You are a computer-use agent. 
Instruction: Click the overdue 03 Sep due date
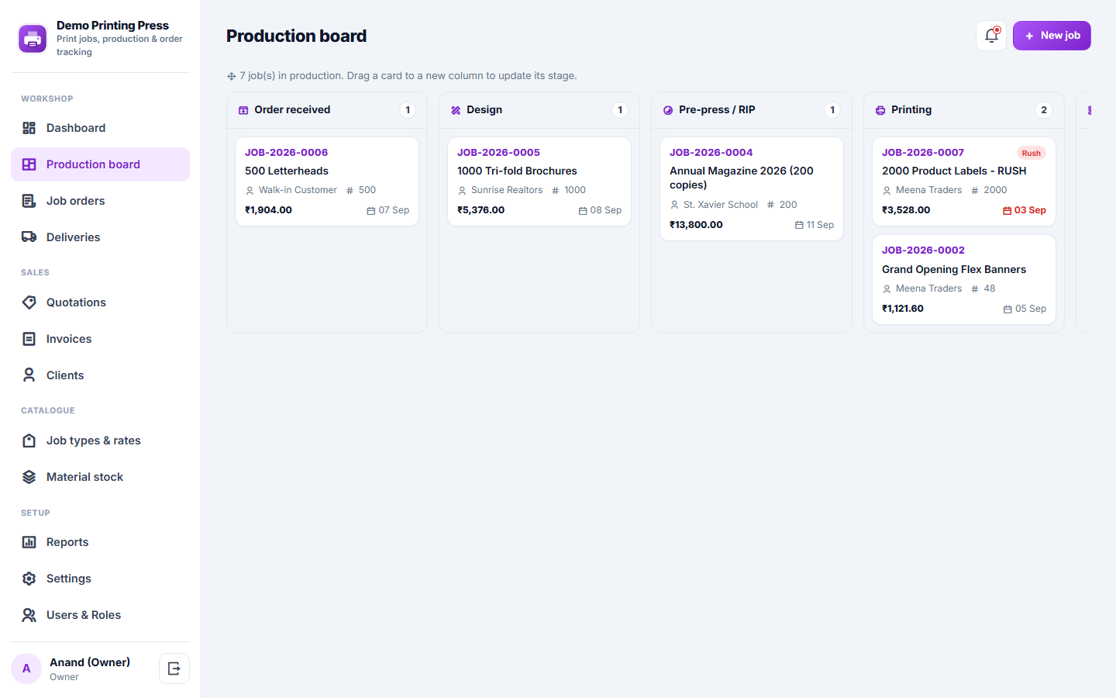(x=1025, y=210)
